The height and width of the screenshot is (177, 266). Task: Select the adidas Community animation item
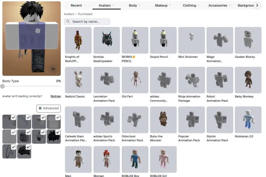(163, 80)
